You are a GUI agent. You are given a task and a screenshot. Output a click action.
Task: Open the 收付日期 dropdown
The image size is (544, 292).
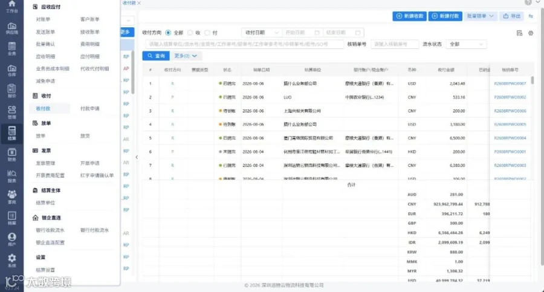pos(261,33)
